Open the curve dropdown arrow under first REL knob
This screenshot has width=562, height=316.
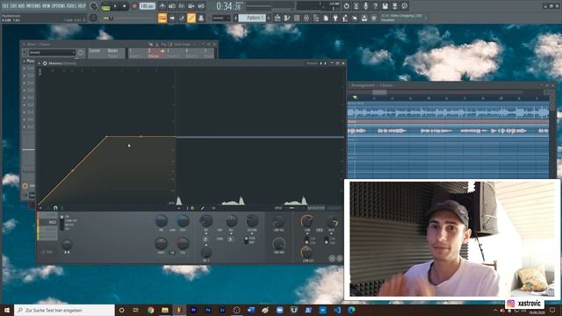[231, 233]
